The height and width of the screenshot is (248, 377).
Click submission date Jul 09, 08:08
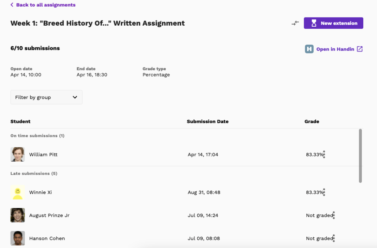point(204,239)
